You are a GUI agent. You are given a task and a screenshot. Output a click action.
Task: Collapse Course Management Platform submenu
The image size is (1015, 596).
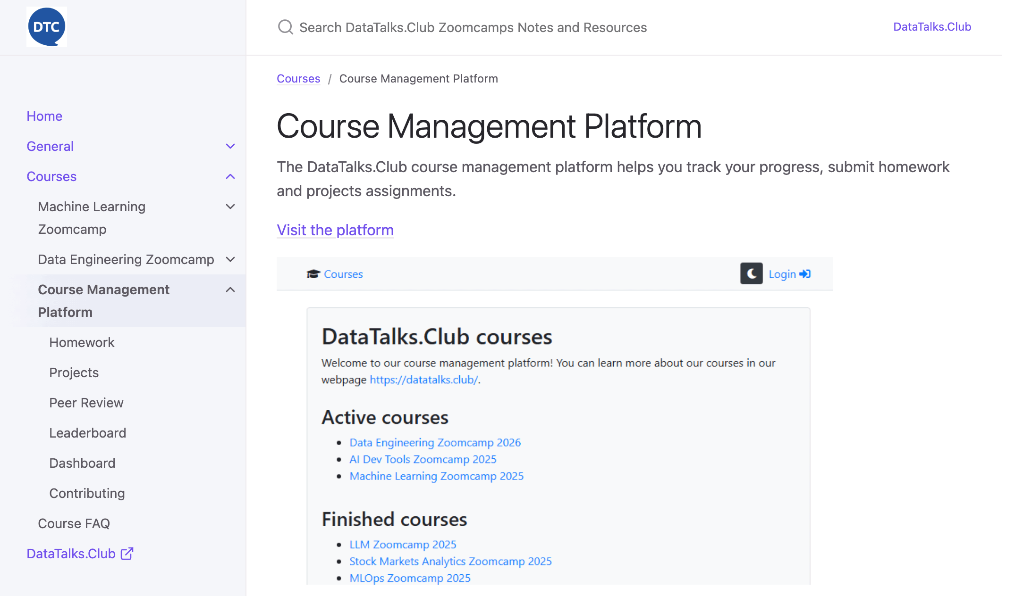230,290
